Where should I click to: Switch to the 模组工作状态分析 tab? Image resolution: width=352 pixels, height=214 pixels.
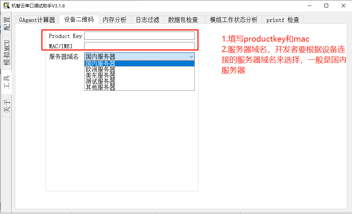(233, 20)
